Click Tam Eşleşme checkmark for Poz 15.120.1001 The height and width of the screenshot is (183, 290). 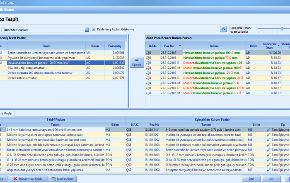tap(268, 135)
